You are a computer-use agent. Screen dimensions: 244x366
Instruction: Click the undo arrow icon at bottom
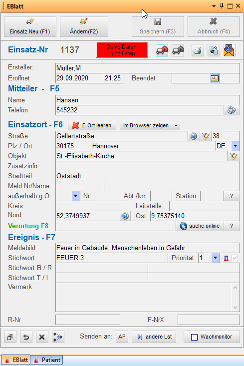coord(26,337)
